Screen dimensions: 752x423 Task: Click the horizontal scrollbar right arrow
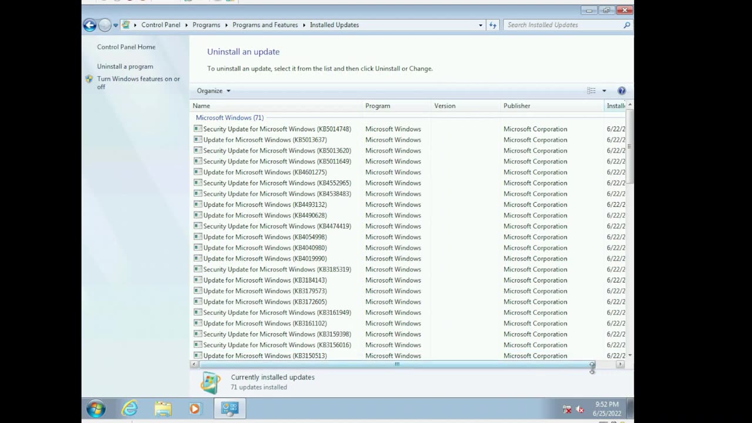[620, 364]
